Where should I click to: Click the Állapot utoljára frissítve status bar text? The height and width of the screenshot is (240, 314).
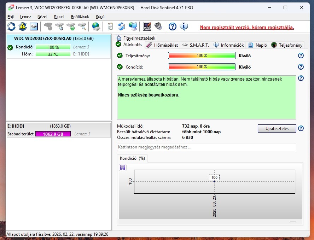57,234
